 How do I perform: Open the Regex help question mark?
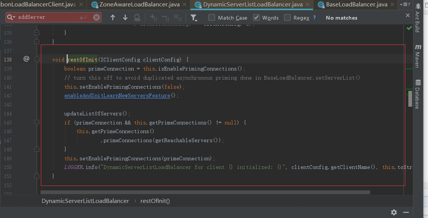tap(314, 17)
